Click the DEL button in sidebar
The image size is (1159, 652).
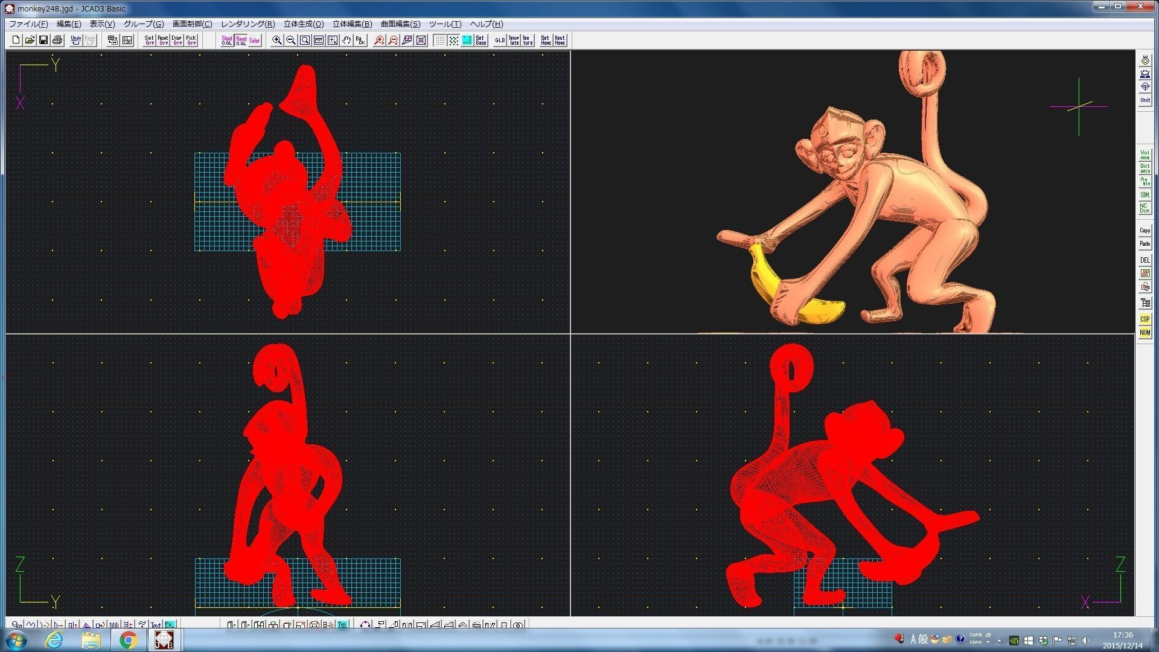click(1145, 260)
